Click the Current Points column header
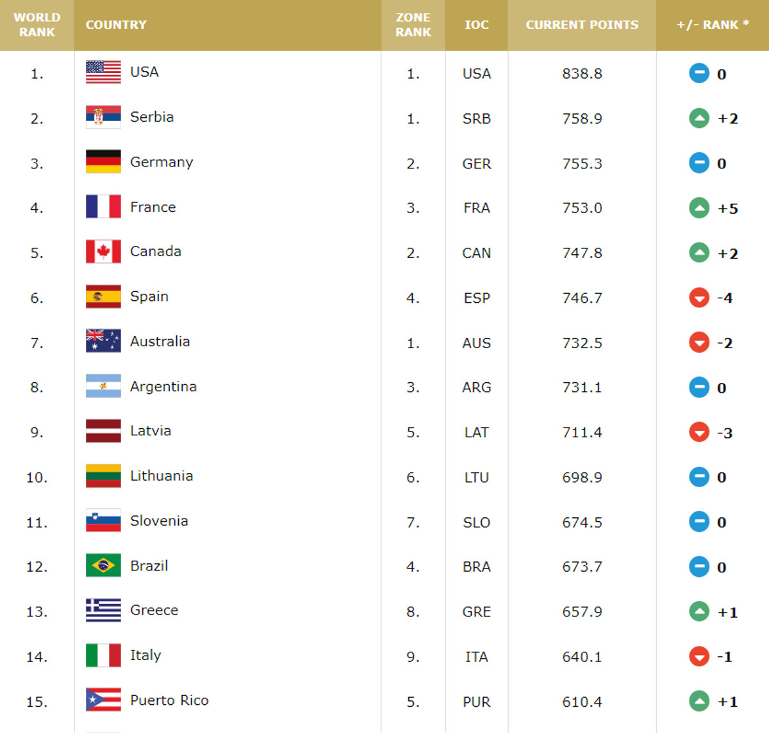 coord(582,25)
